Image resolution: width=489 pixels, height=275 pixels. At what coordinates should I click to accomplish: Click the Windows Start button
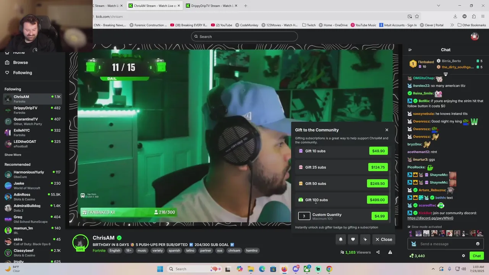[160, 269]
